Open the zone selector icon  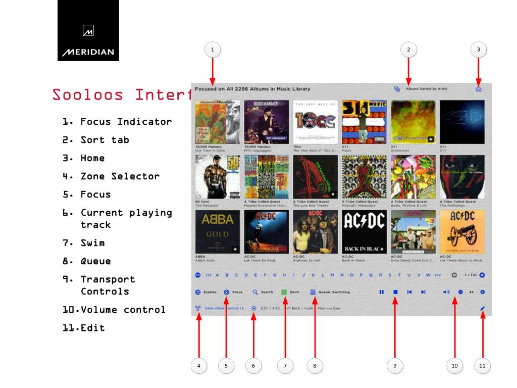(198, 308)
